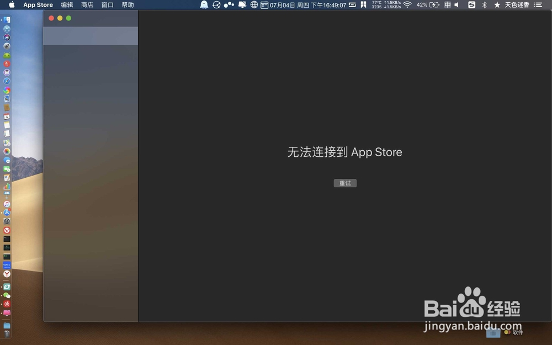Open the App Store application menu

point(38,5)
